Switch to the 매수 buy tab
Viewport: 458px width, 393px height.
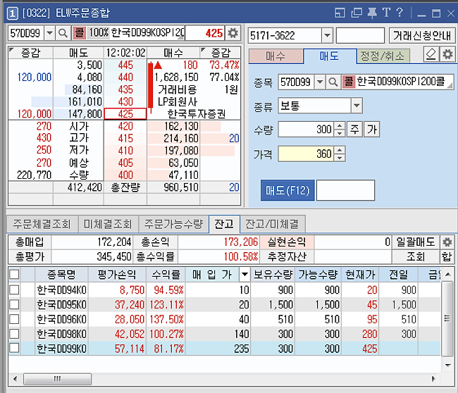(x=276, y=56)
